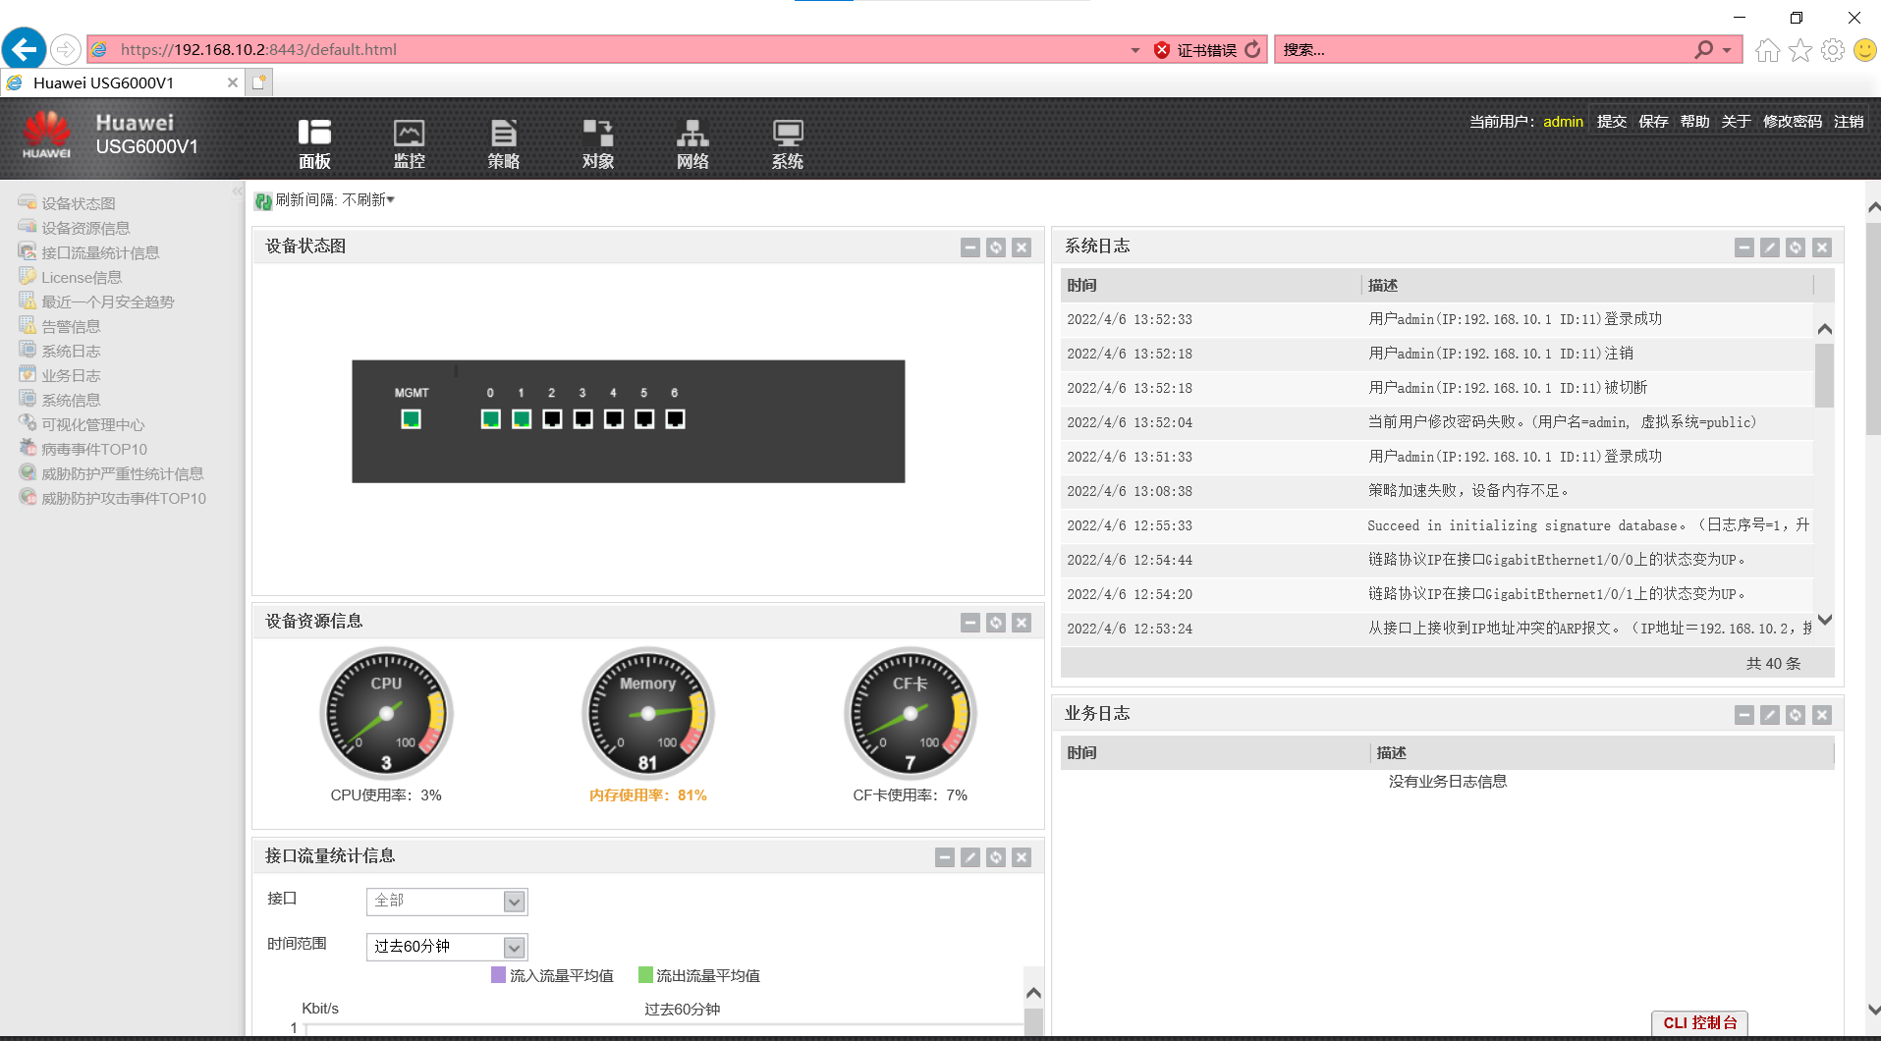Click the 流出流量平均值 green color swatch
This screenshot has width=1881, height=1041.
[x=645, y=975]
